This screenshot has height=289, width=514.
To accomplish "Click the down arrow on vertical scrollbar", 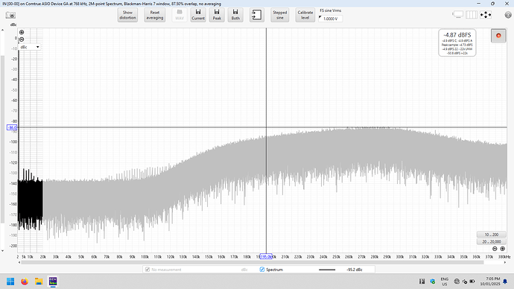I will point(3,251).
